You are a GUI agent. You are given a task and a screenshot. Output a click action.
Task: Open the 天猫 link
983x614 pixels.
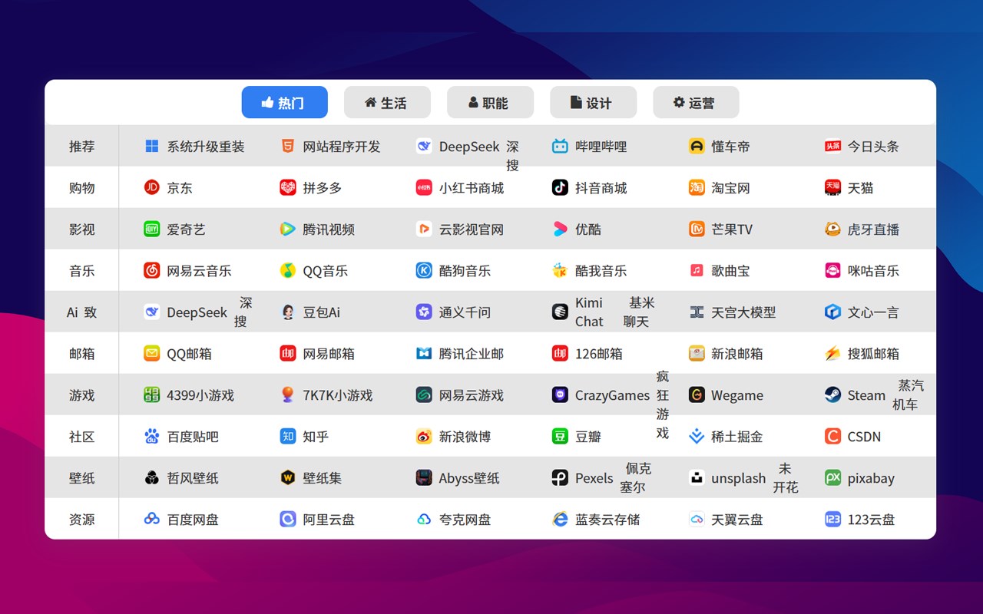(x=860, y=187)
